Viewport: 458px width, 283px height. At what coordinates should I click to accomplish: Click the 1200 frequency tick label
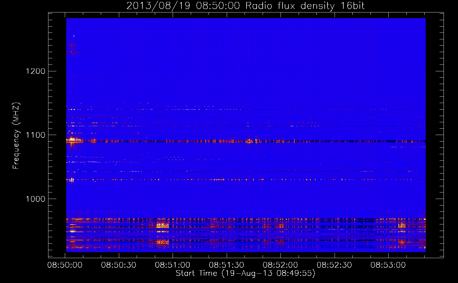pyautogui.click(x=36, y=71)
